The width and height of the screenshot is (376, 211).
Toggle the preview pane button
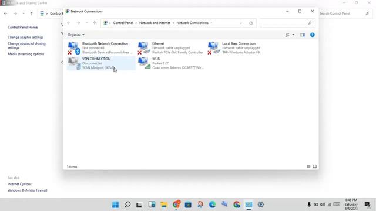coord(303,35)
